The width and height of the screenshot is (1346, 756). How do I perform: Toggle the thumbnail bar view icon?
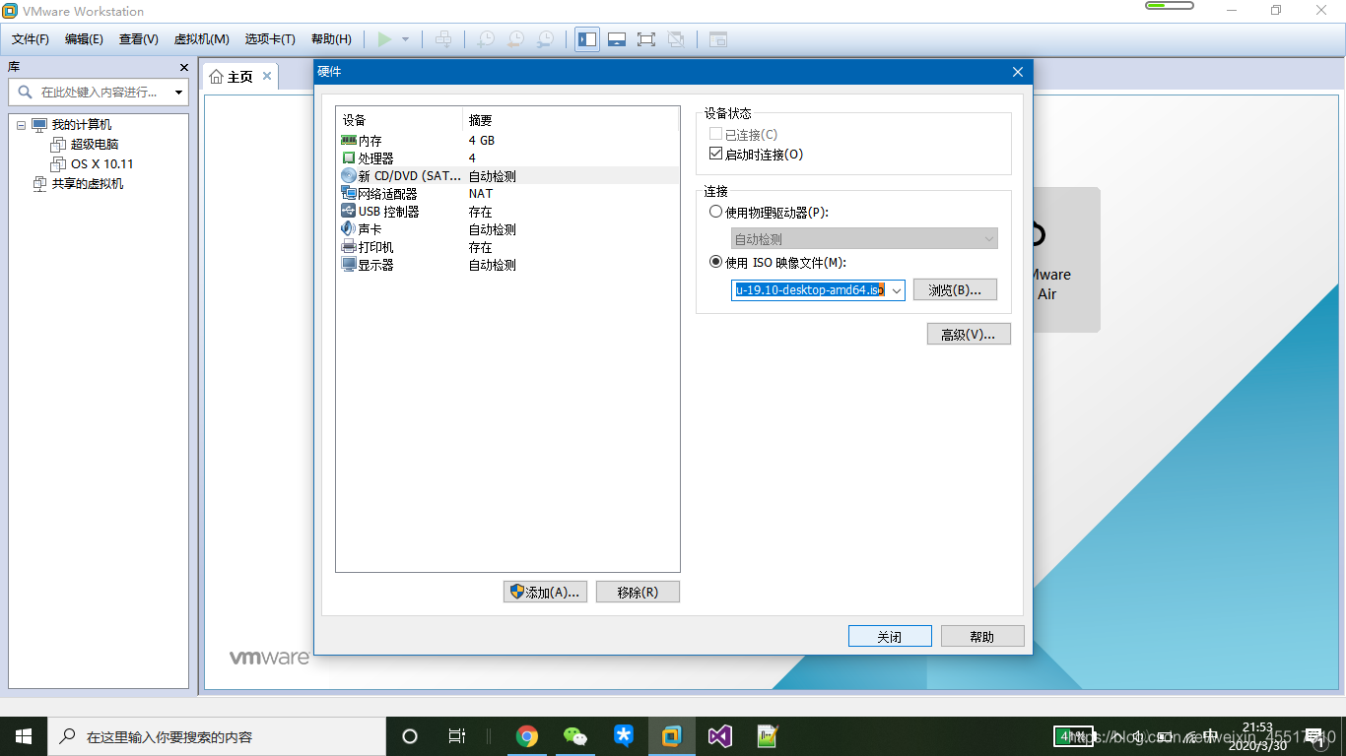click(617, 39)
